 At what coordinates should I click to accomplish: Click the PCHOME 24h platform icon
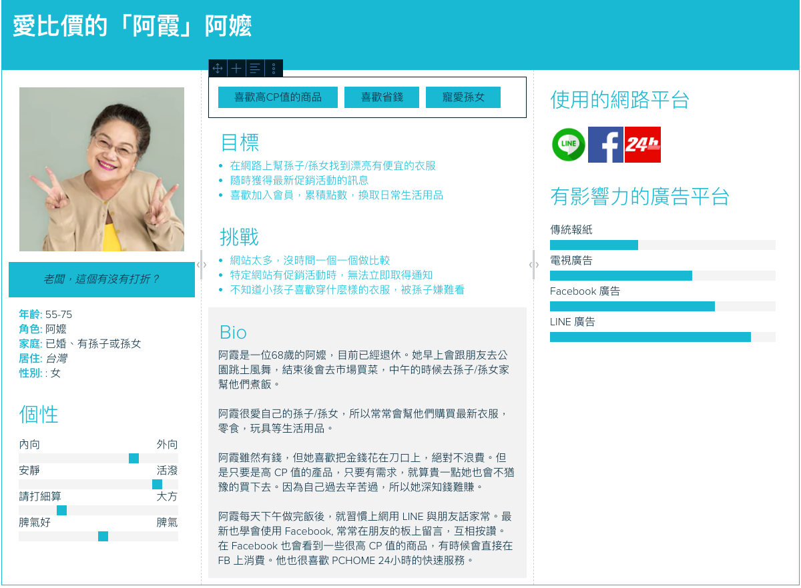[x=642, y=145]
